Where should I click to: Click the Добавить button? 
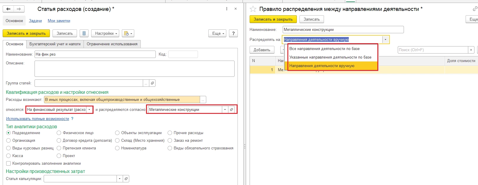coord(262,50)
